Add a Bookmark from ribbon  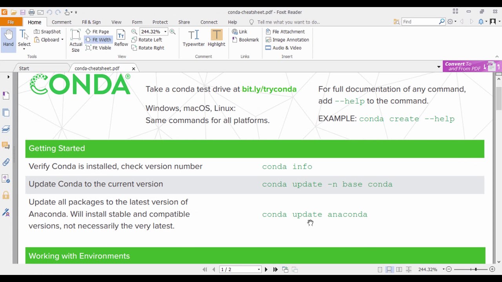[x=246, y=40]
